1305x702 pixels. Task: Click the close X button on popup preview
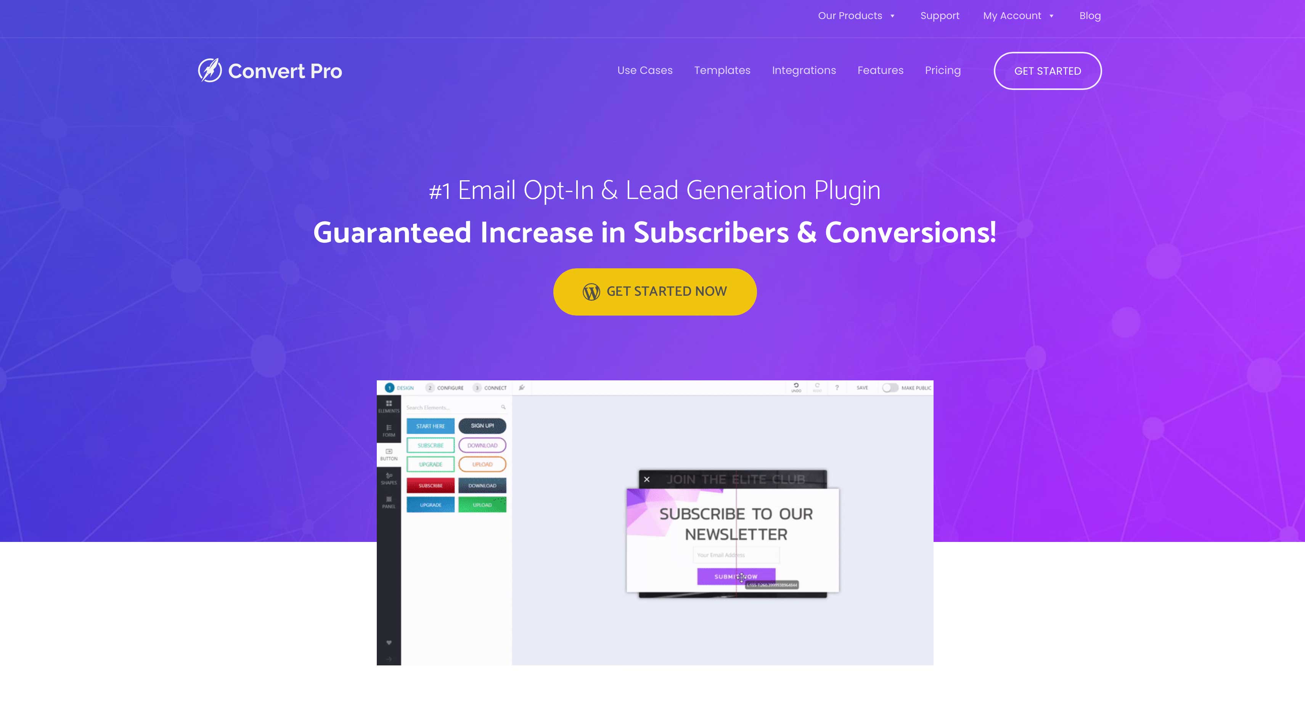[x=647, y=480]
